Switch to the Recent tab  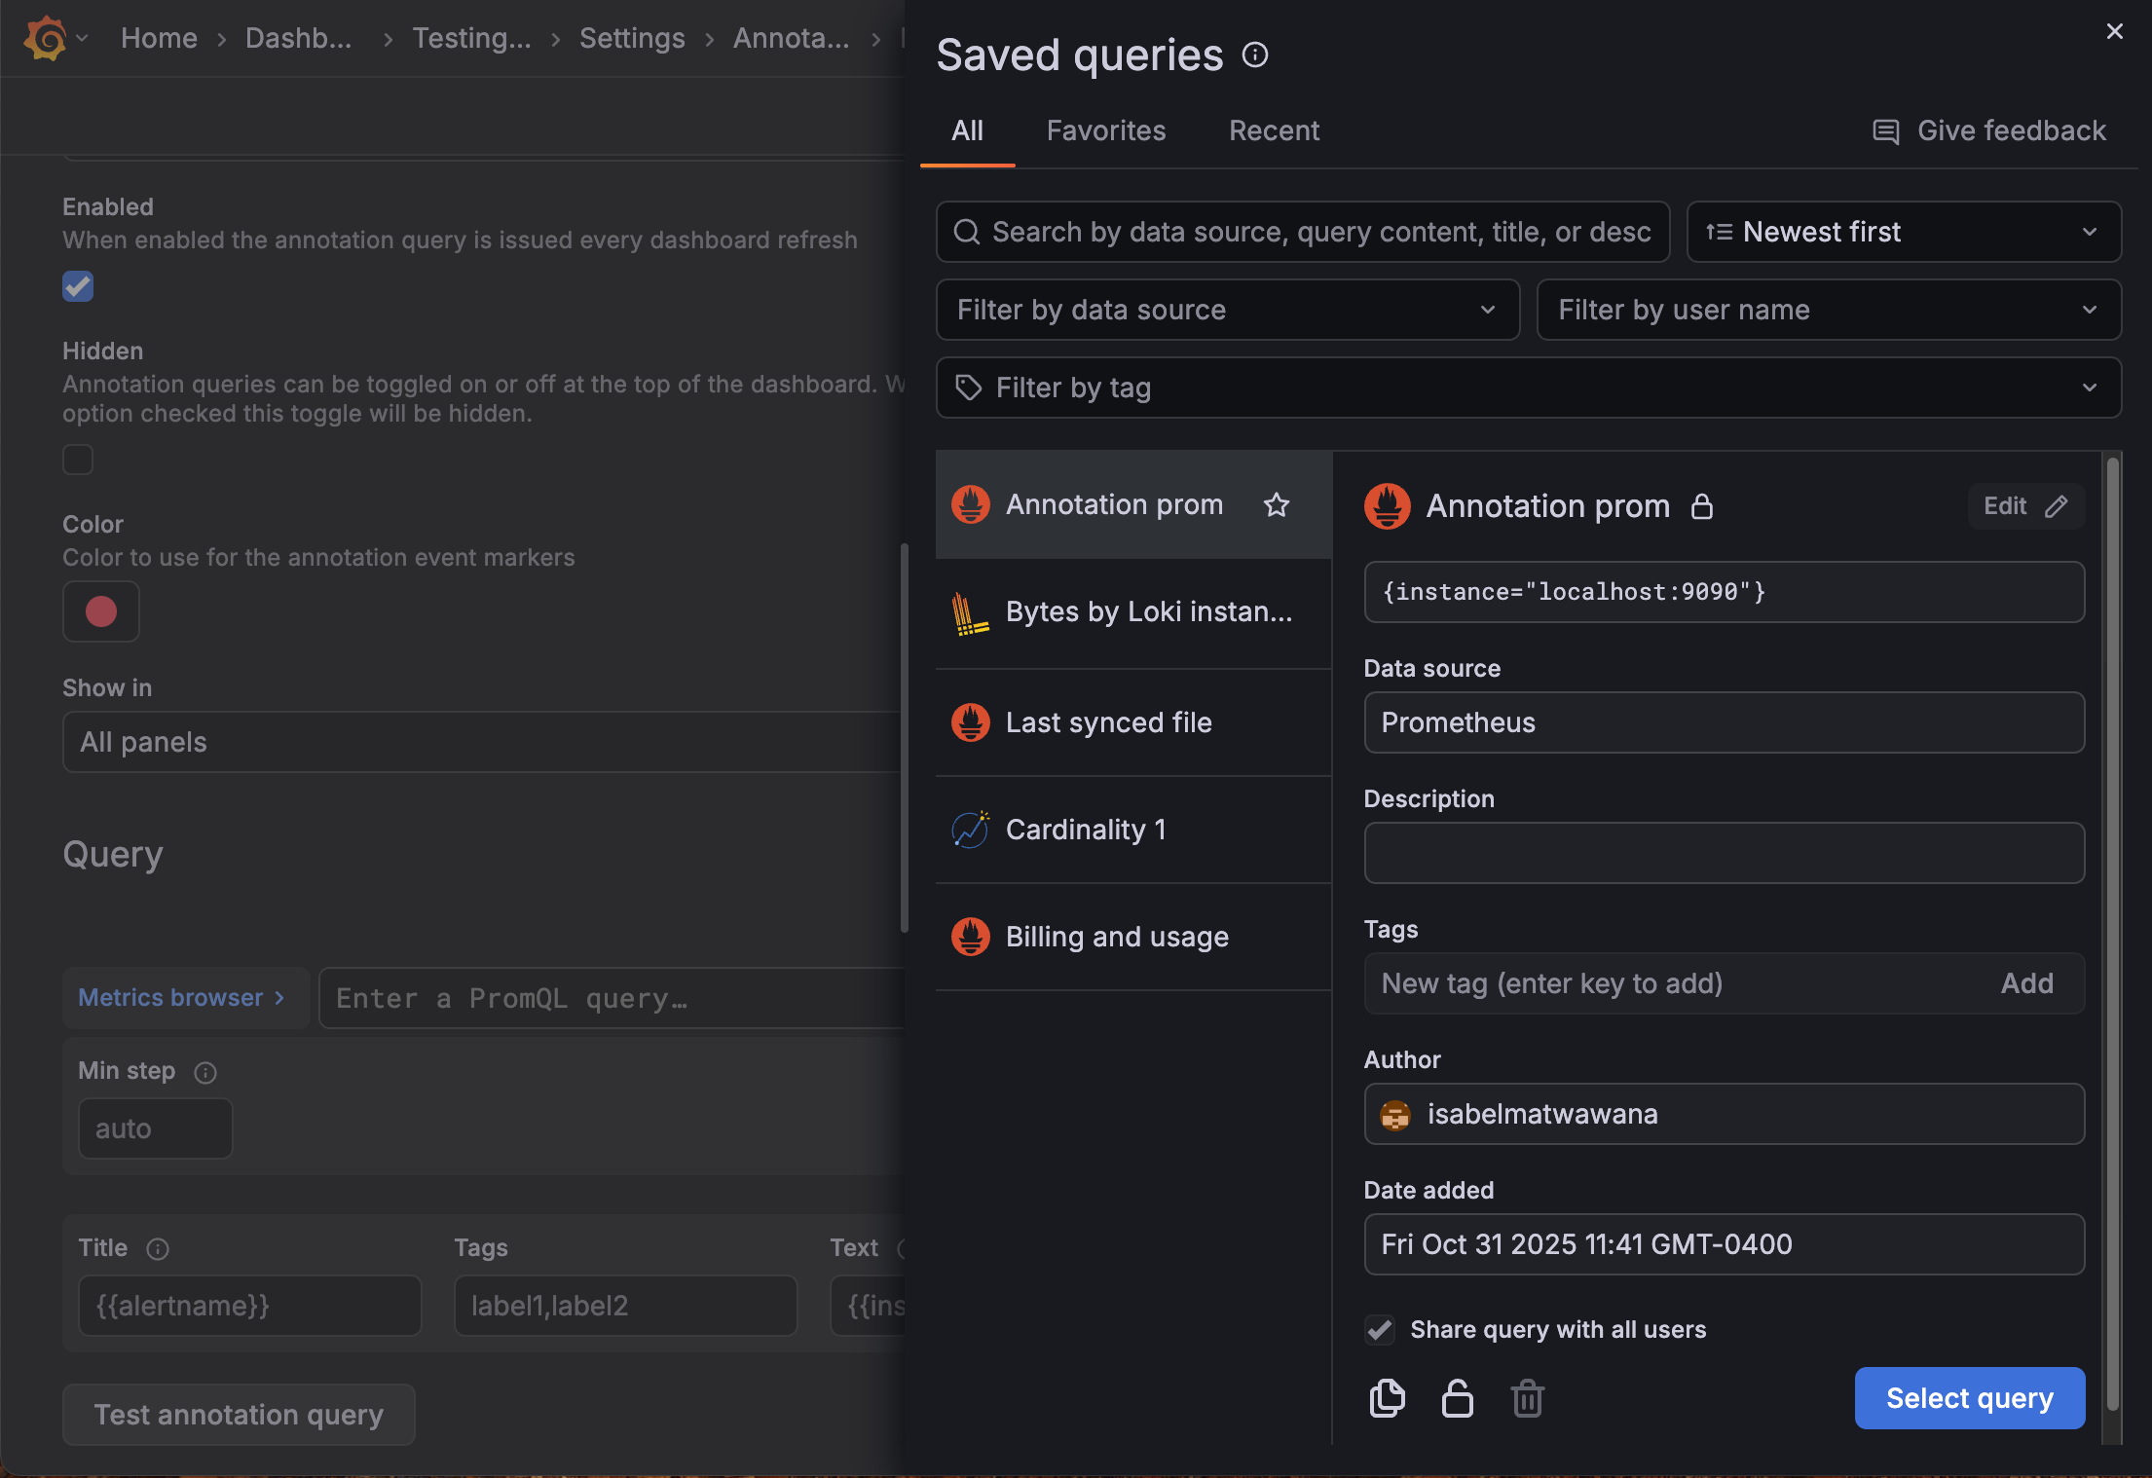tap(1274, 130)
